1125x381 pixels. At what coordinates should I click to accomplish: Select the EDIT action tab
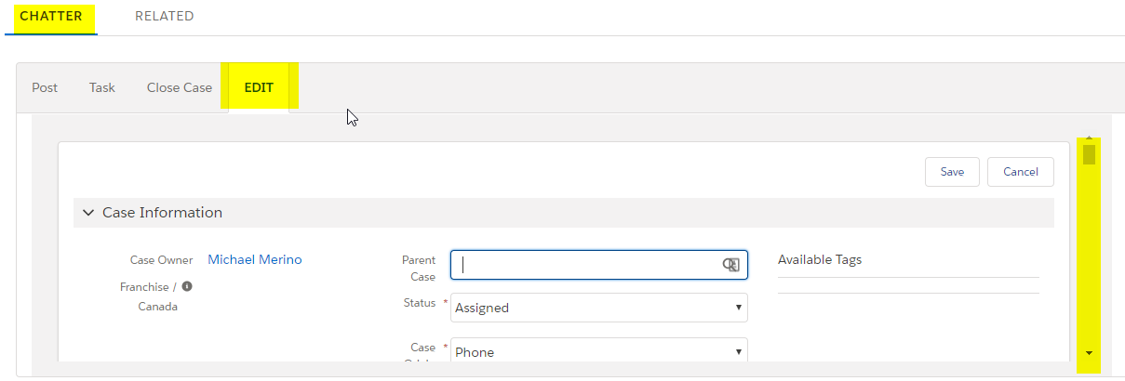259,87
